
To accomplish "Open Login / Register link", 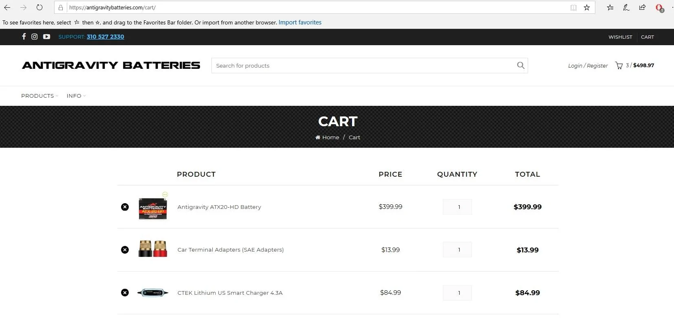I will coord(588,66).
